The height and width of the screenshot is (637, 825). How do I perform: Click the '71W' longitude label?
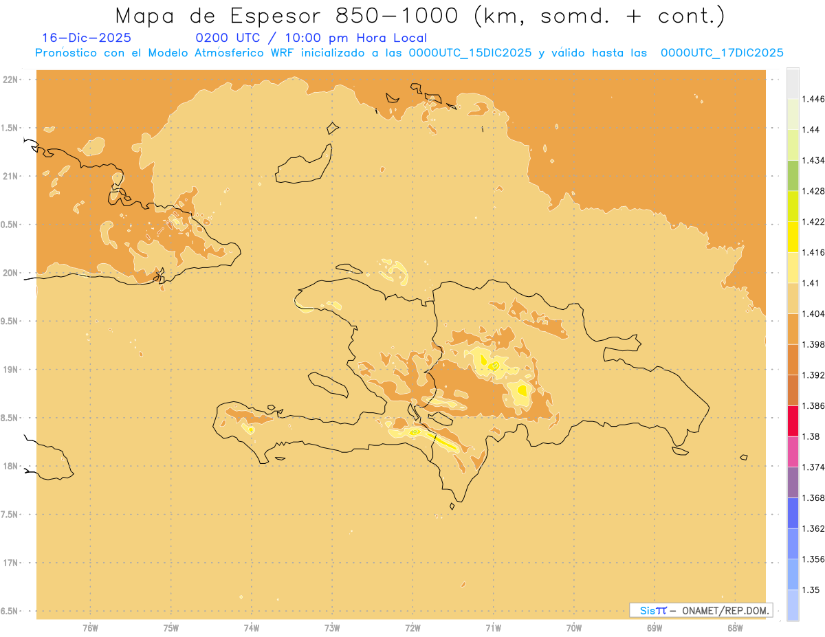click(493, 628)
